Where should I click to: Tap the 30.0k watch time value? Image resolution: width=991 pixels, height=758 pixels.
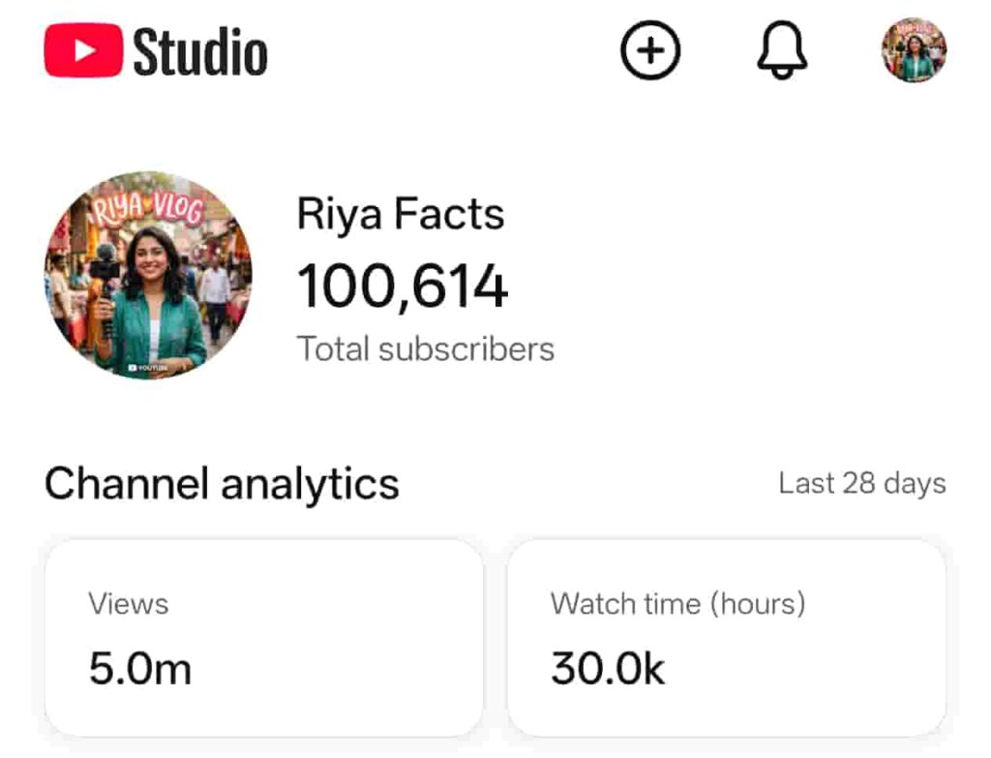tap(608, 669)
